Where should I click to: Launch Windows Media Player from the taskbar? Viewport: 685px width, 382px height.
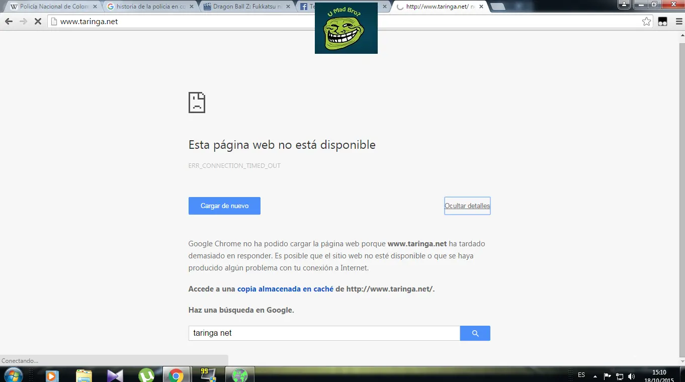pos(52,374)
